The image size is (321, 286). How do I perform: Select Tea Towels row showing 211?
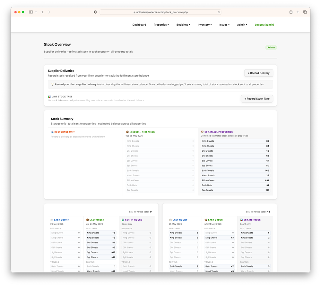[235, 190]
